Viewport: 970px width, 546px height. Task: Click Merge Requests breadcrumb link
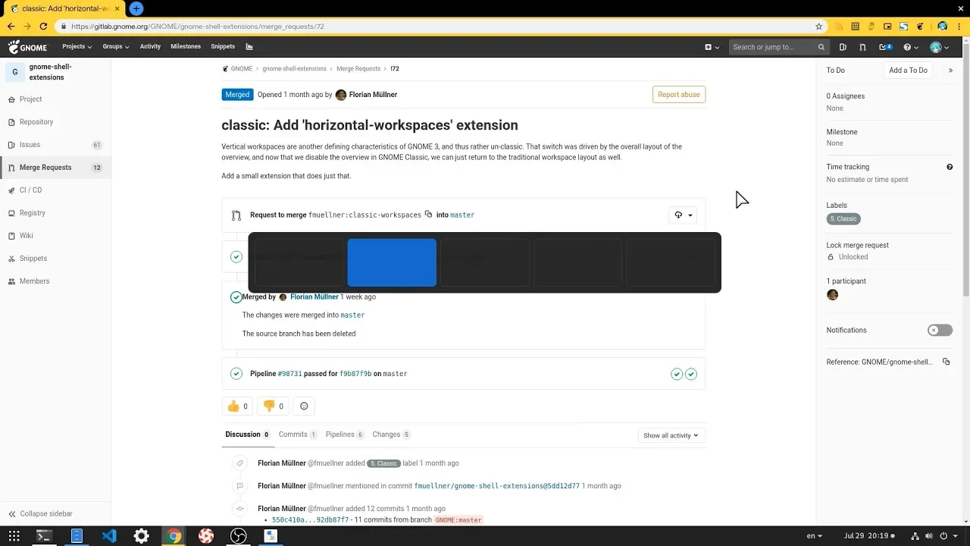coord(358,69)
